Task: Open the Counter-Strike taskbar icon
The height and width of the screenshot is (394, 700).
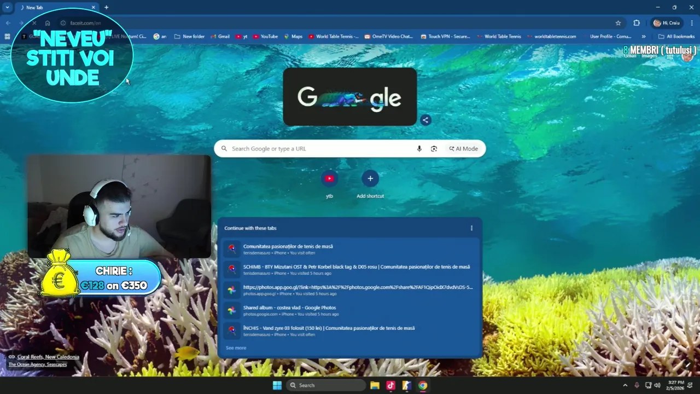Action: [x=406, y=385]
